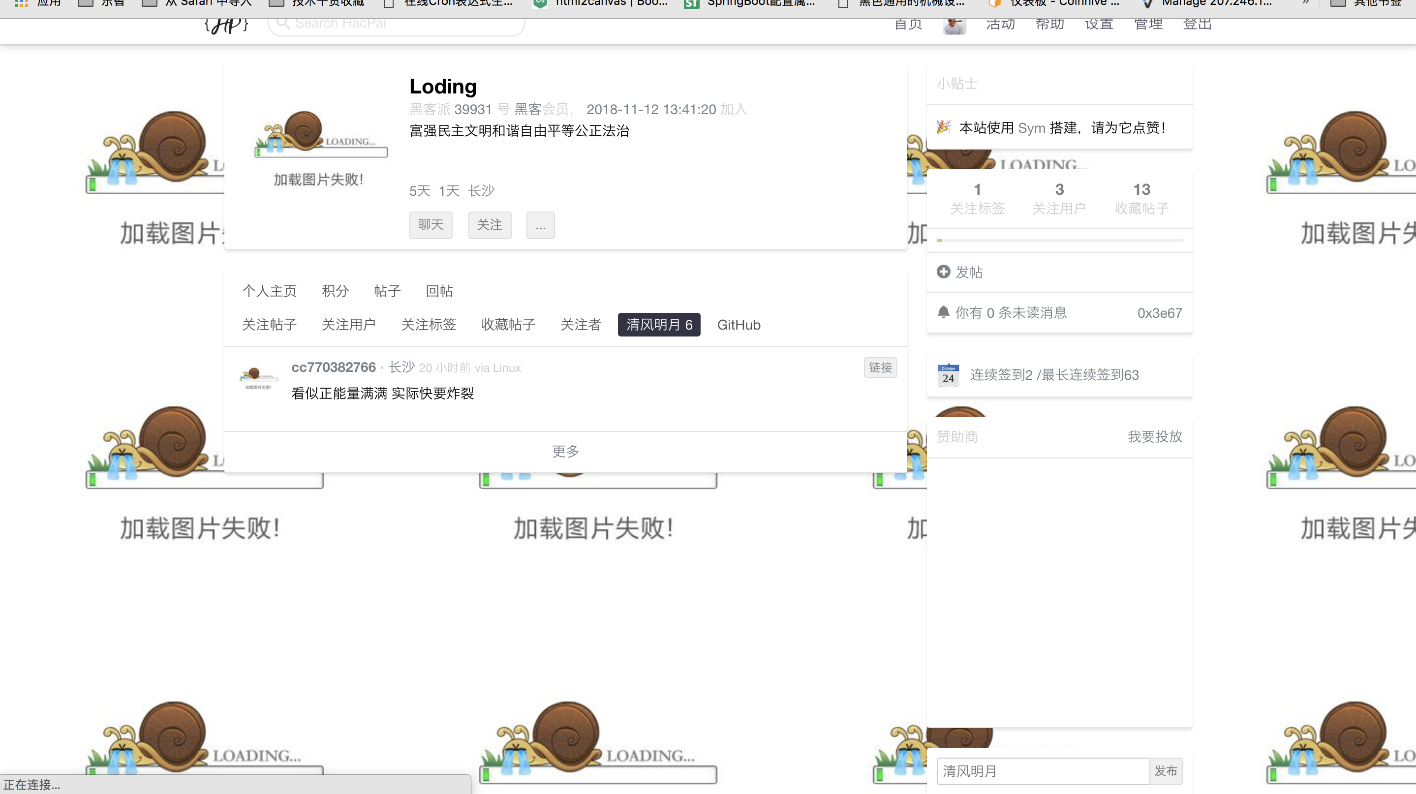Image resolution: width=1416 pixels, height=794 pixels.
Task: Click the party popper icon in tips
Action: pyautogui.click(x=943, y=127)
